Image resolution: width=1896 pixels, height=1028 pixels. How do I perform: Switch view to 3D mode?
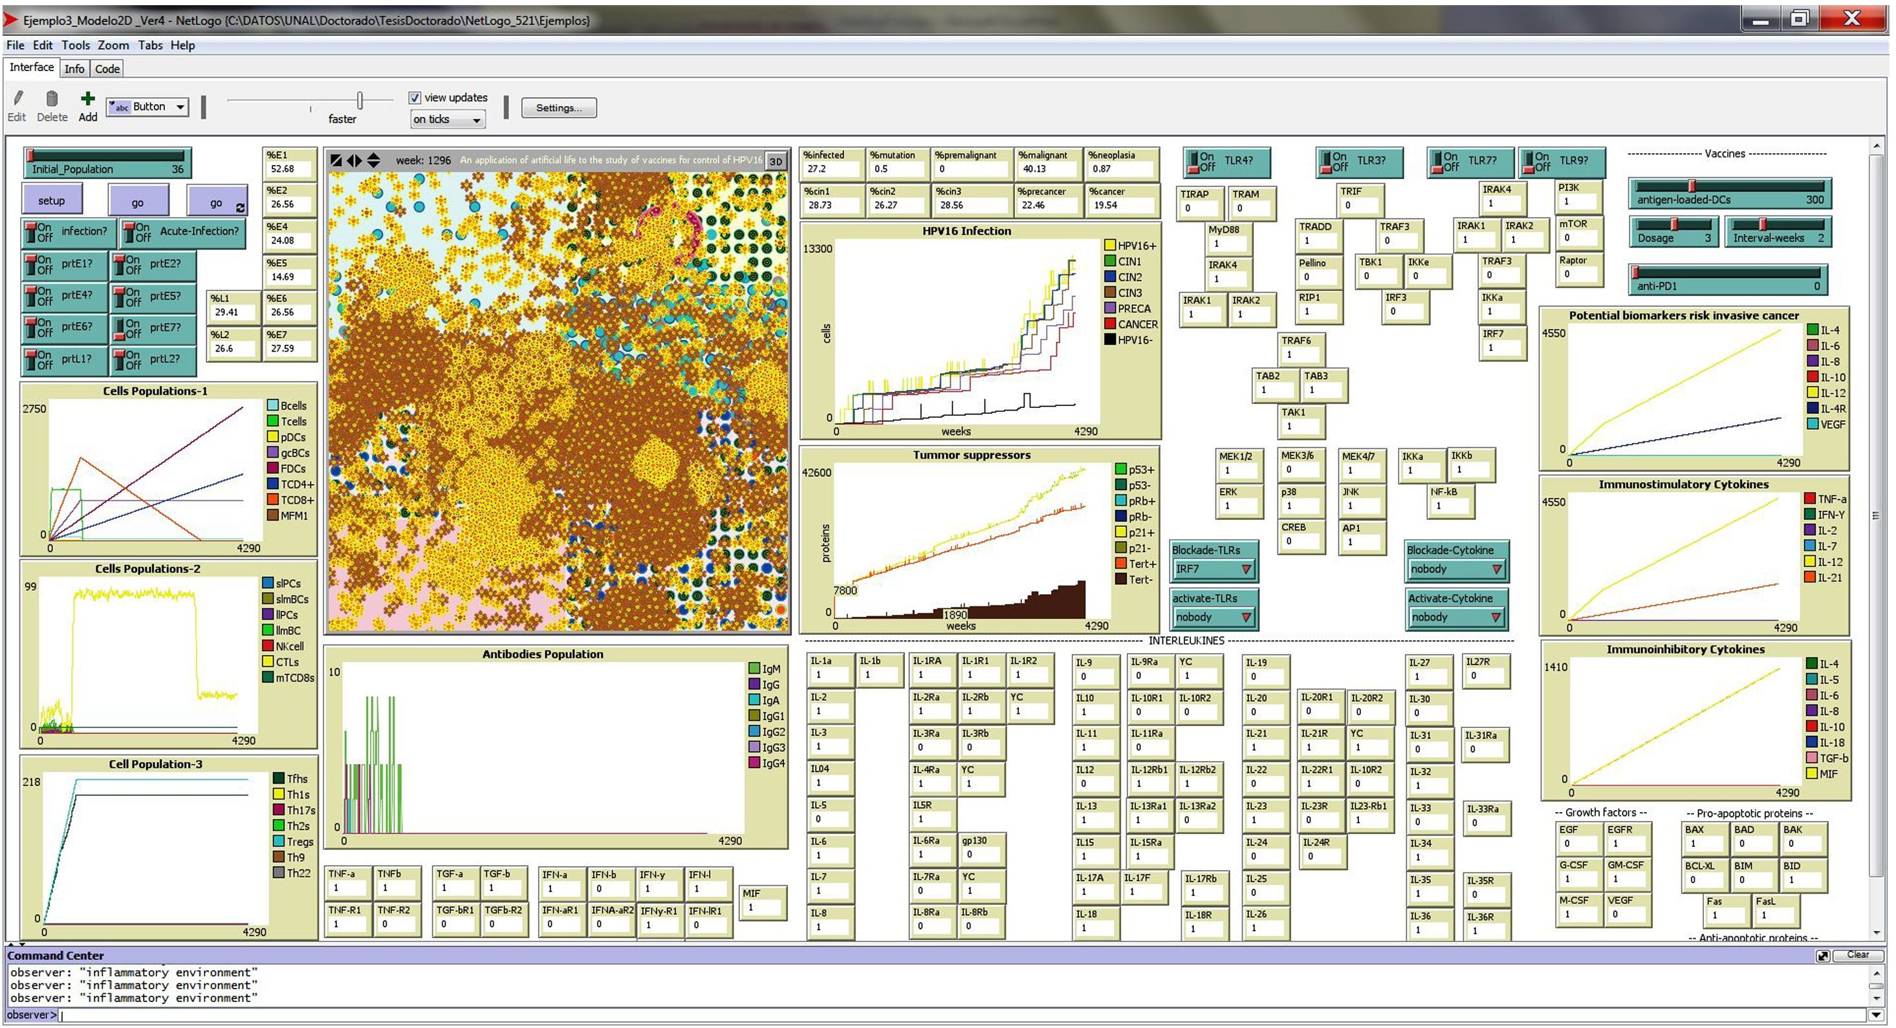point(776,161)
